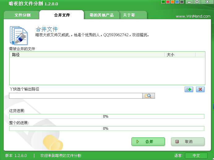This screenshot has height=160, width=214.
Task: Click the title 暗夜的文件分割 1.2.8.0
Action: (x=33, y=4)
